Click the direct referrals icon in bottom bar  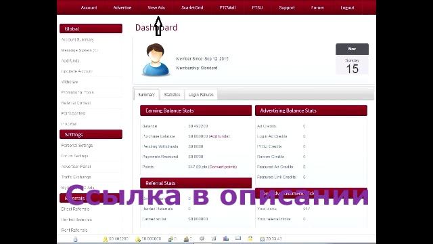tap(170, 239)
